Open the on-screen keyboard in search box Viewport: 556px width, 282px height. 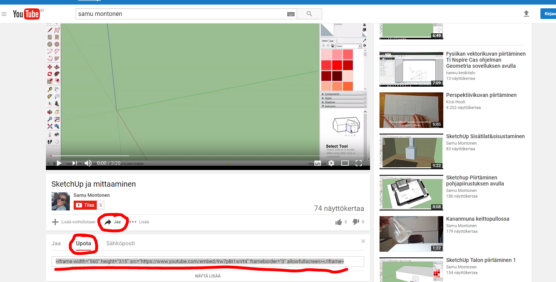coord(291,14)
